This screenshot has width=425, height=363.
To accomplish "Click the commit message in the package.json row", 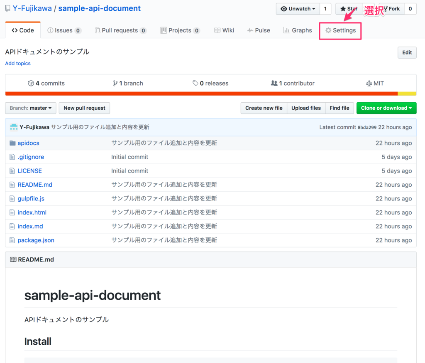I will (164, 240).
